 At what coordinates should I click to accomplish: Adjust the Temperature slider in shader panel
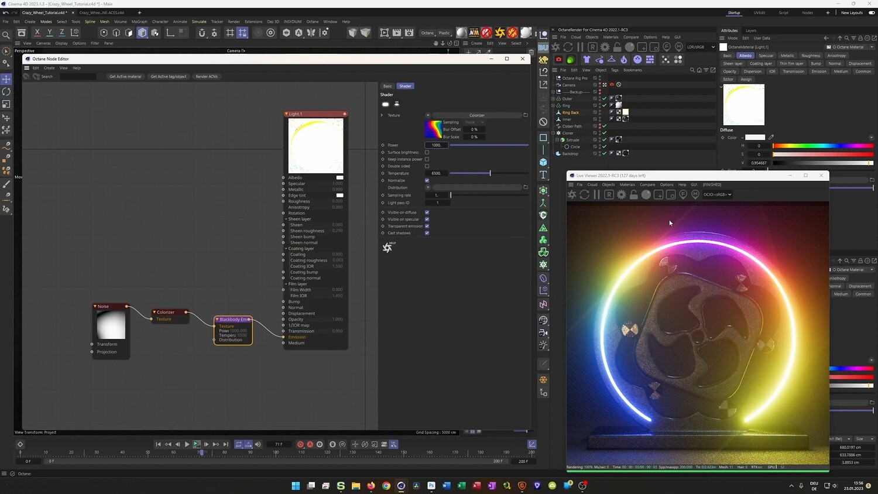point(490,173)
